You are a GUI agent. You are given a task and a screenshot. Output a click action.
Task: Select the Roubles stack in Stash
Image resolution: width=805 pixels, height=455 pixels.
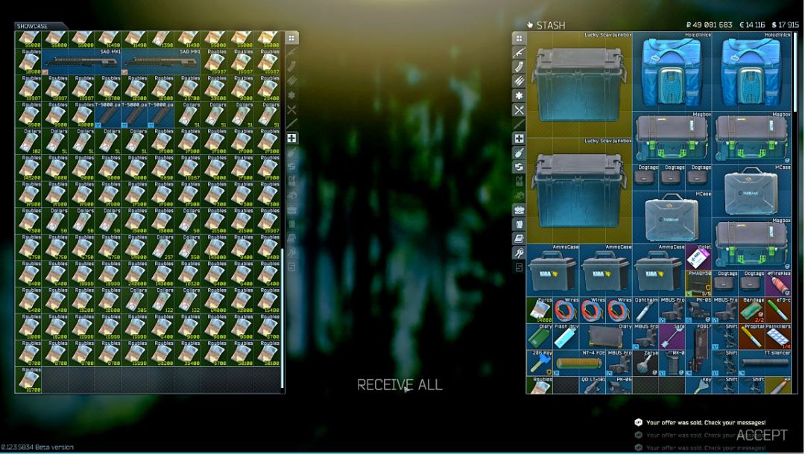click(x=540, y=386)
